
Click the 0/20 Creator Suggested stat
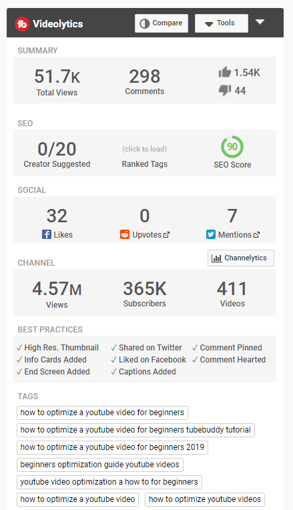[x=57, y=154]
